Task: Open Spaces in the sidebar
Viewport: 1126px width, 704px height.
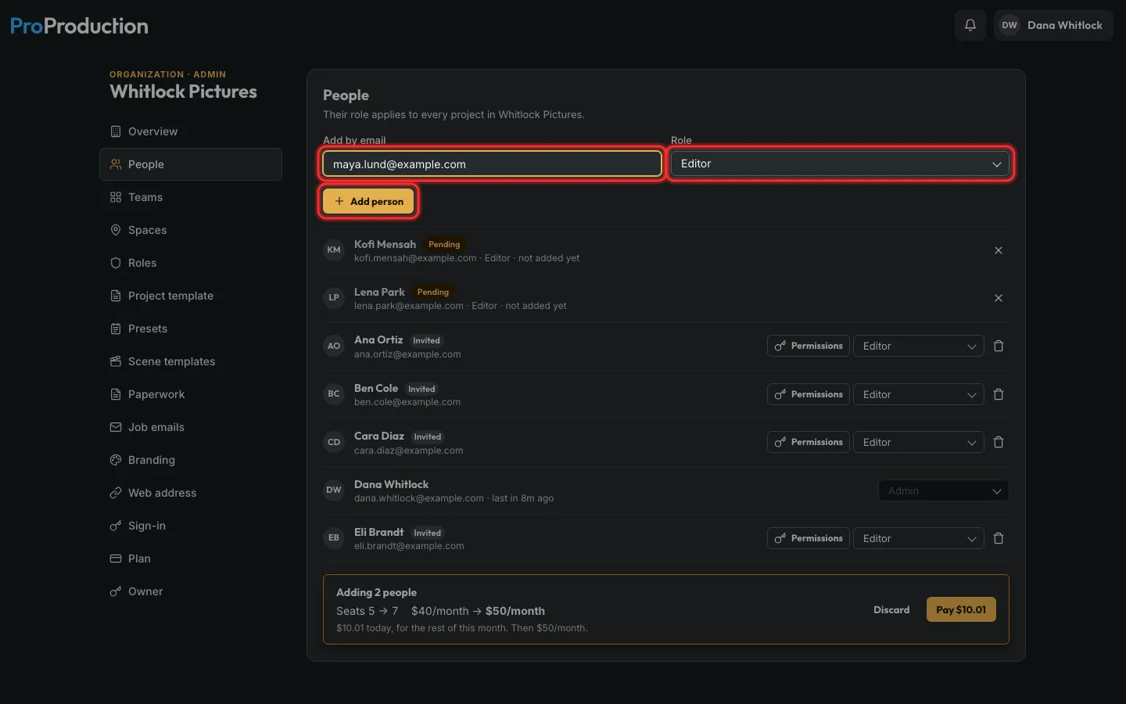Action: (191, 230)
